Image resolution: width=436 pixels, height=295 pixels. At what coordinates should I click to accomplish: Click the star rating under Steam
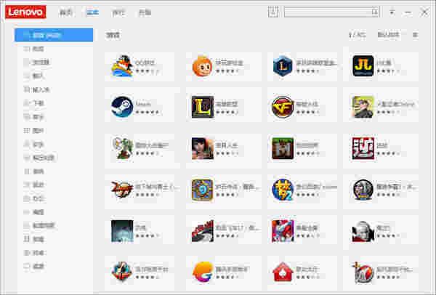tap(148, 112)
